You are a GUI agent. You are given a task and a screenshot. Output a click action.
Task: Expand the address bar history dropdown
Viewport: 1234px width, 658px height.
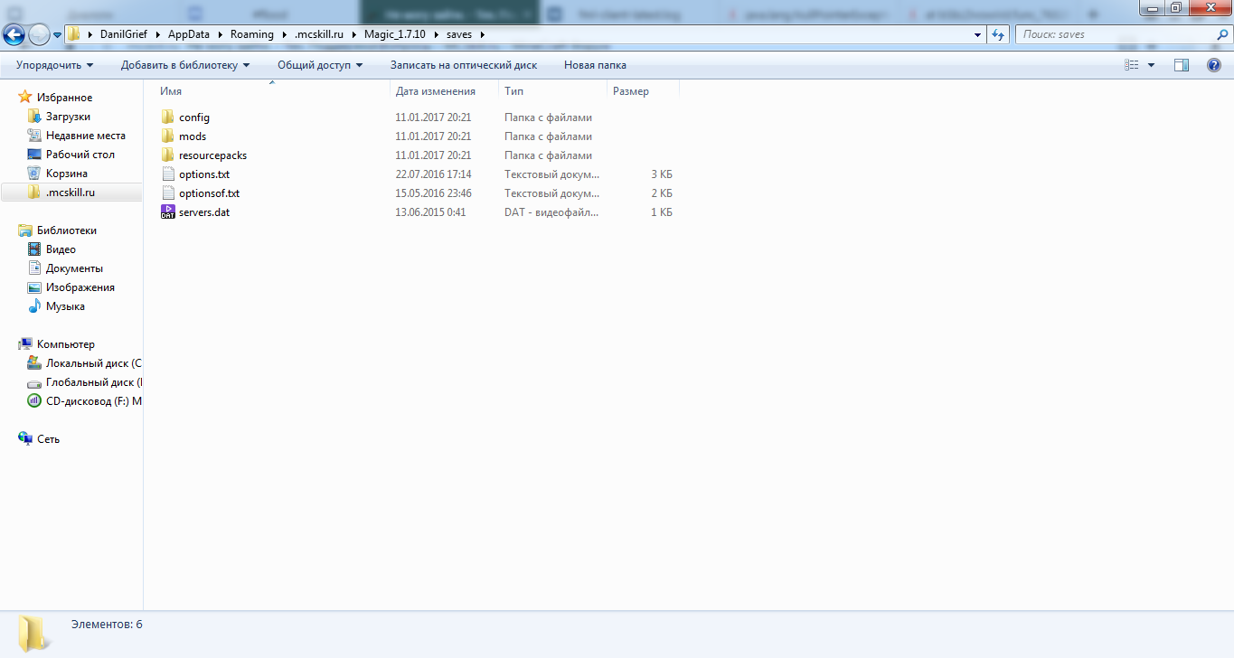pos(978,34)
